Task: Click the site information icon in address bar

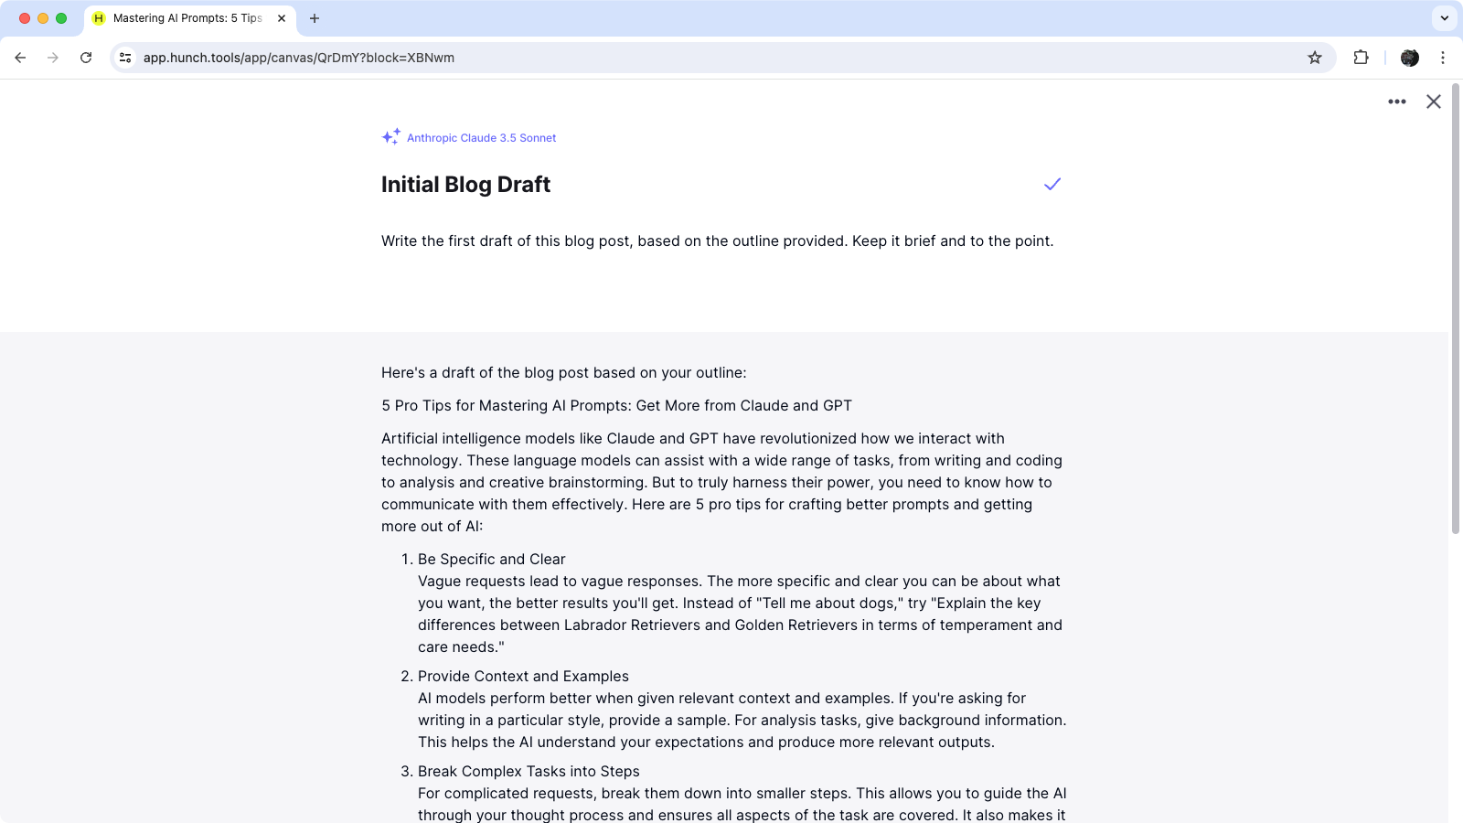Action: tap(124, 57)
